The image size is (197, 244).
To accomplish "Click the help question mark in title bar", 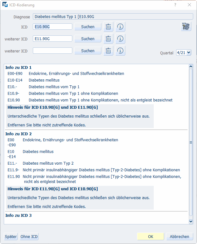I will [175, 5].
